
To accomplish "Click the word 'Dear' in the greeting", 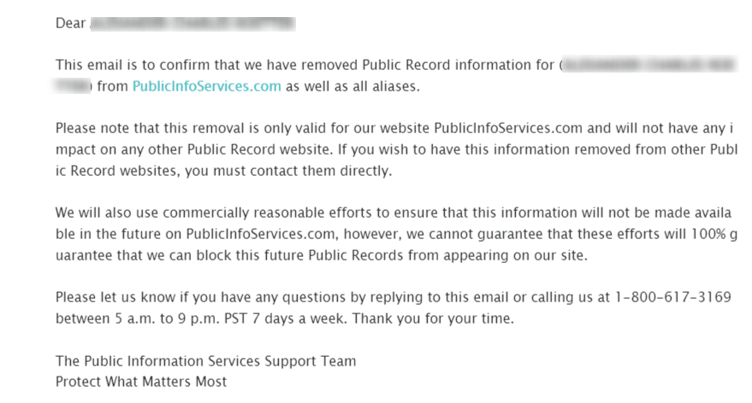I will (70, 23).
